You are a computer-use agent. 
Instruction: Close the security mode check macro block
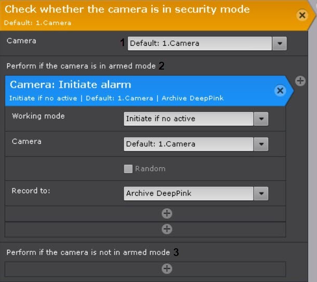(x=302, y=15)
